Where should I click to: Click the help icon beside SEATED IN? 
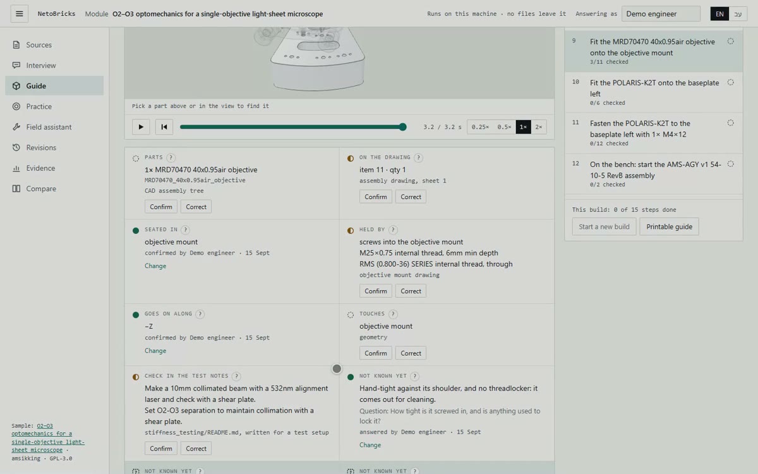(185, 230)
